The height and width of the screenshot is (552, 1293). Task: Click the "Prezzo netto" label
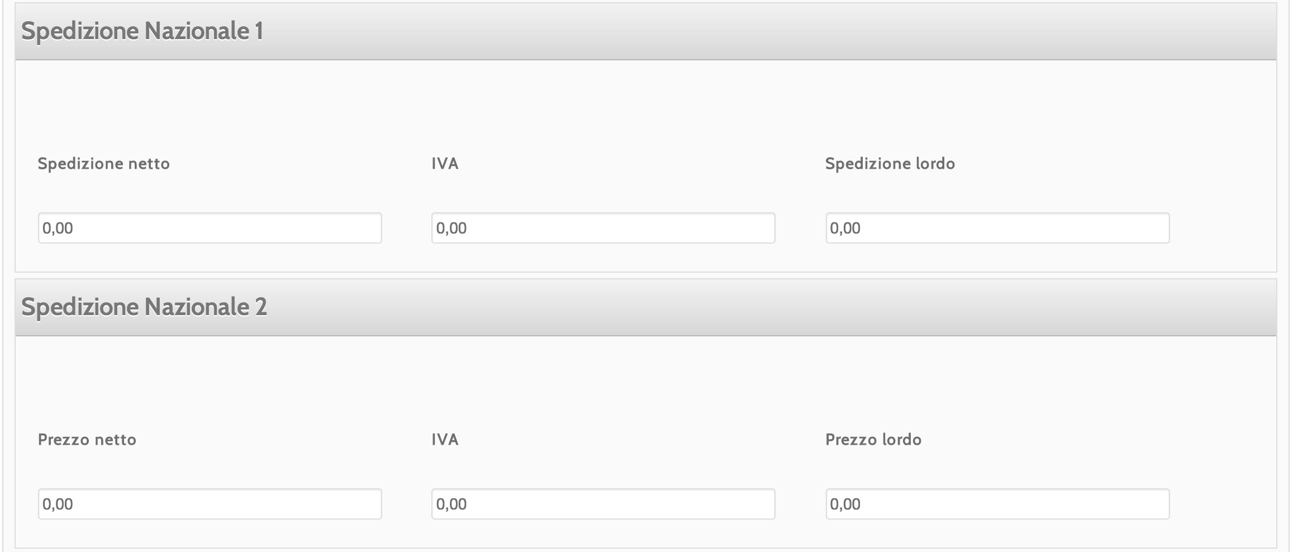click(x=87, y=440)
